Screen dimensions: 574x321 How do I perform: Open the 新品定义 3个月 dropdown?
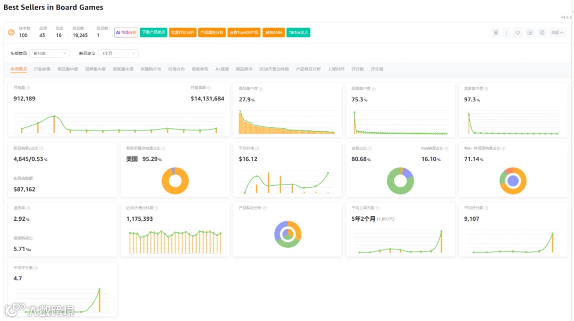click(118, 54)
